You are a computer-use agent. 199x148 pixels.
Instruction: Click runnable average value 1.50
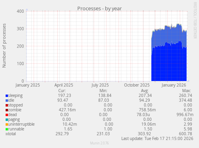coord(148,129)
